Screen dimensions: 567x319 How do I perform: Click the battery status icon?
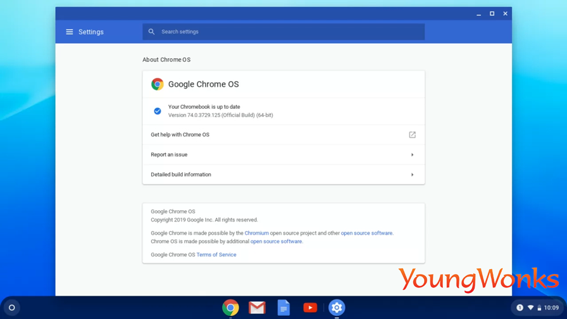(539, 308)
